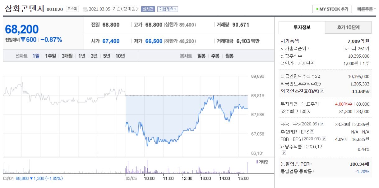Image resolution: width=379 pixels, height=188 pixels.
Task: Expand the 빠른주문 dropdown
Action: (367, 9)
